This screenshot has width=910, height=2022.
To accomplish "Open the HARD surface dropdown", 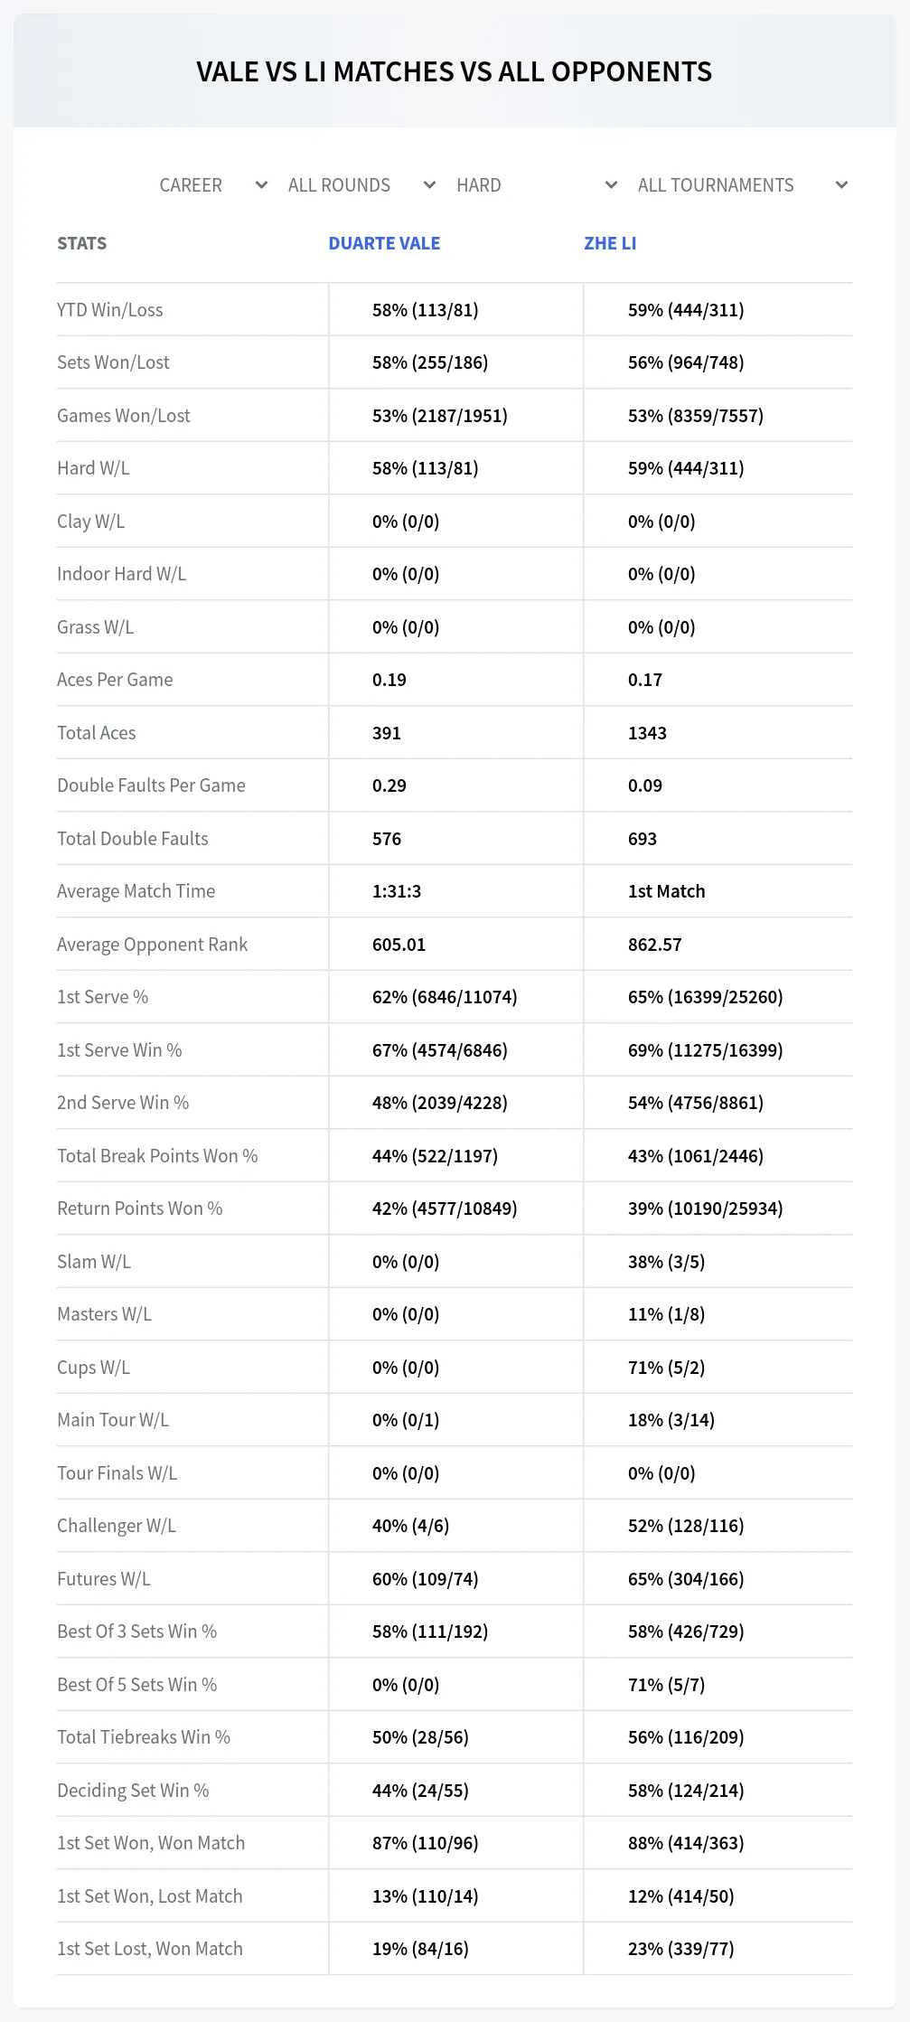I will coord(537,185).
